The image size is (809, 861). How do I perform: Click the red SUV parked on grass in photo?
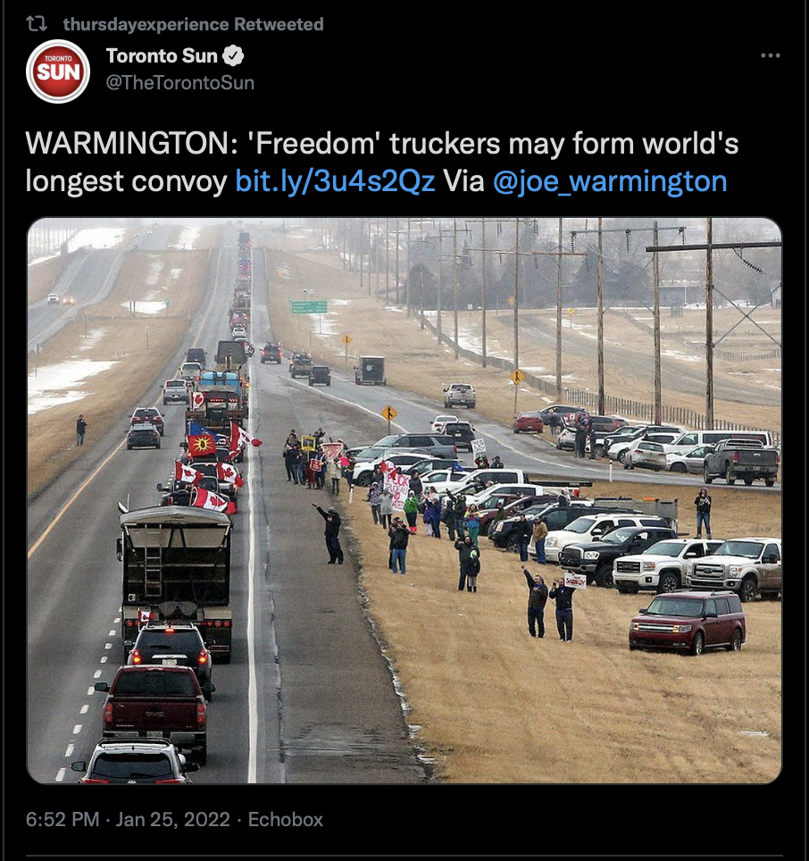(688, 623)
